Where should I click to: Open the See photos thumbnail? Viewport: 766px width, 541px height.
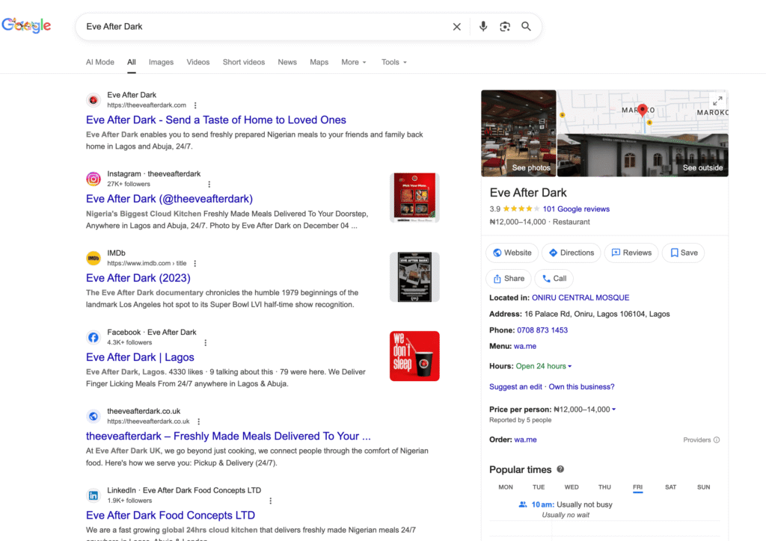518,133
